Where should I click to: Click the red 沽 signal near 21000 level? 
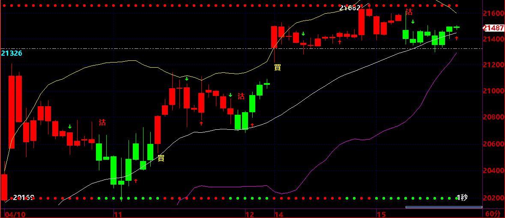pyautogui.click(x=241, y=96)
